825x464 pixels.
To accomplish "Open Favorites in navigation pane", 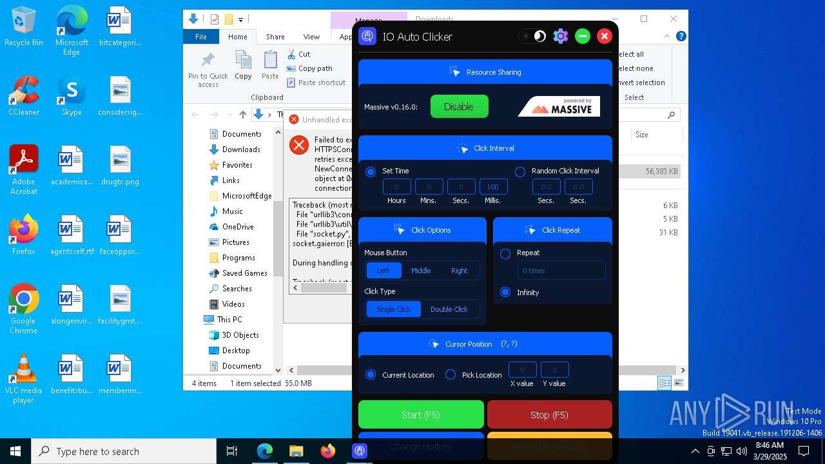I will tap(231, 165).
